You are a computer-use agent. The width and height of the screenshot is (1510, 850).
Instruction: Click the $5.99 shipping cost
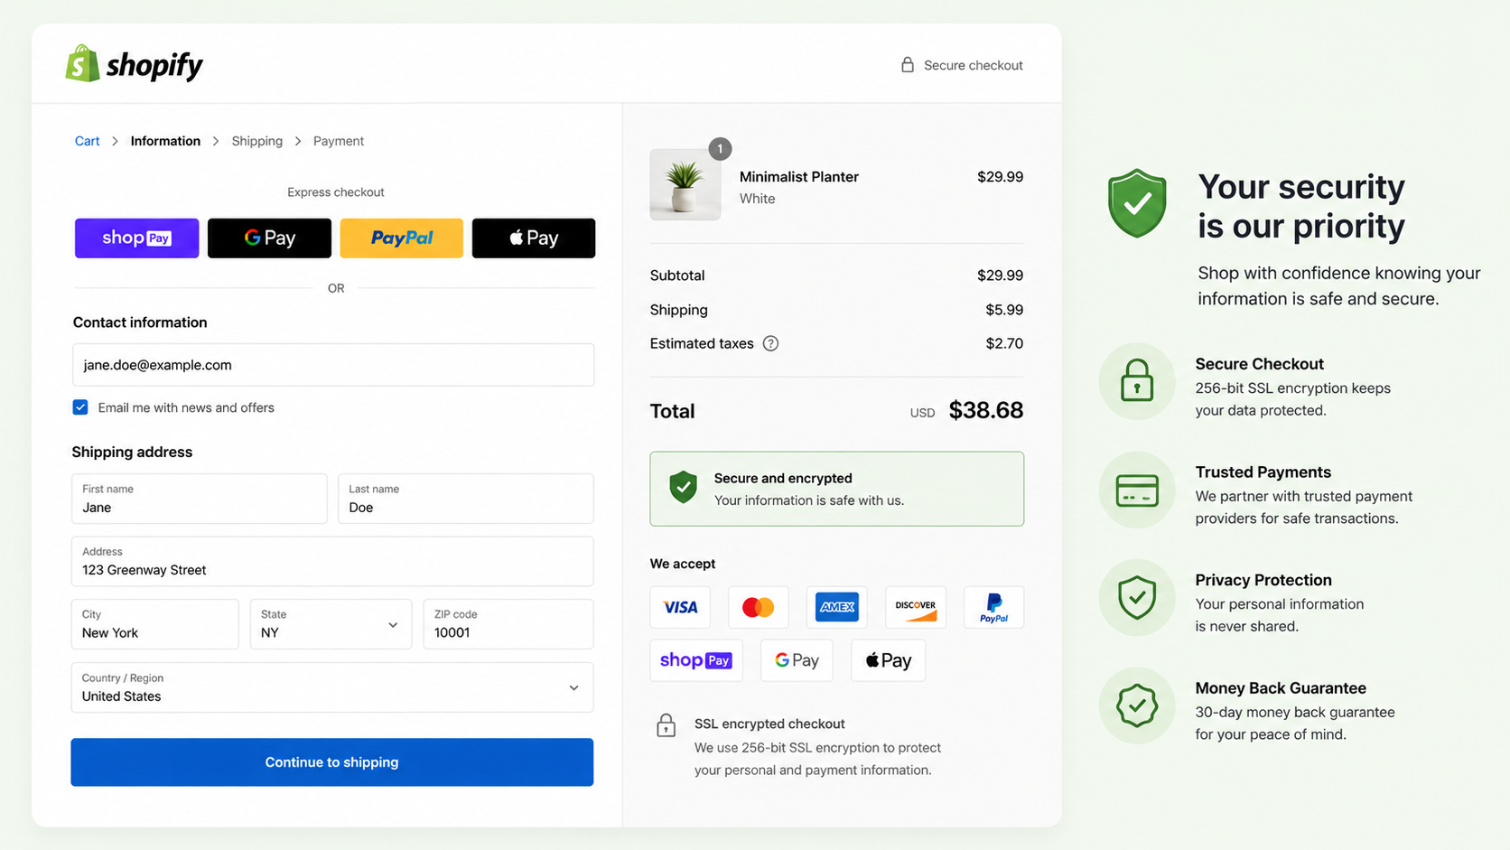click(1004, 310)
